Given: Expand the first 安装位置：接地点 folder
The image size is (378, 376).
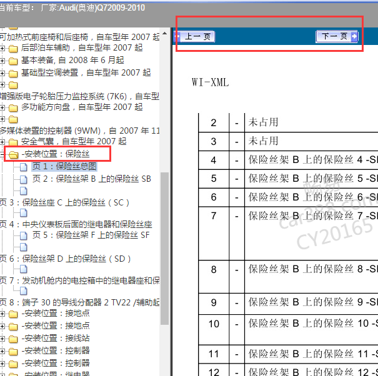Looking at the screenshot, I should [2, 314].
